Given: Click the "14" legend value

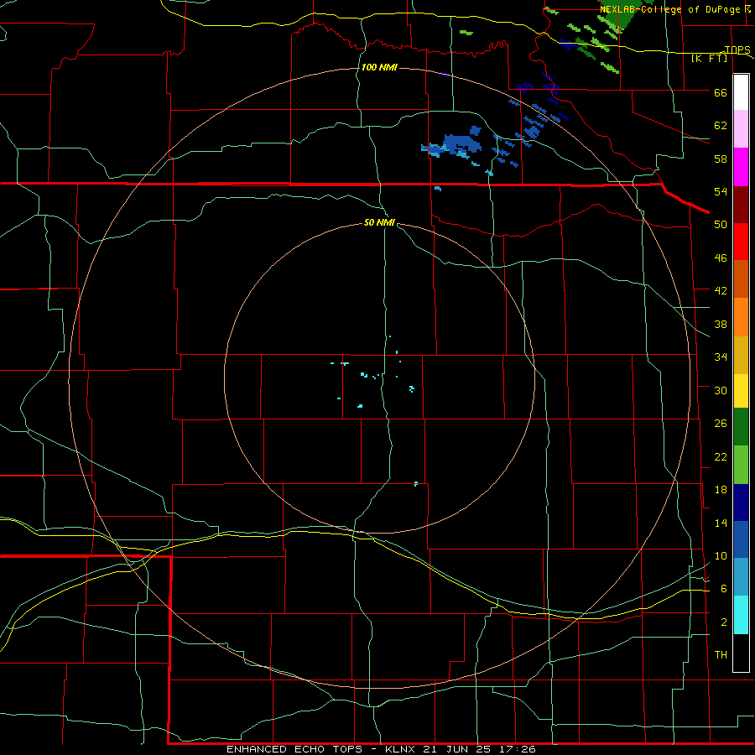Looking at the screenshot, I should [x=721, y=523].
